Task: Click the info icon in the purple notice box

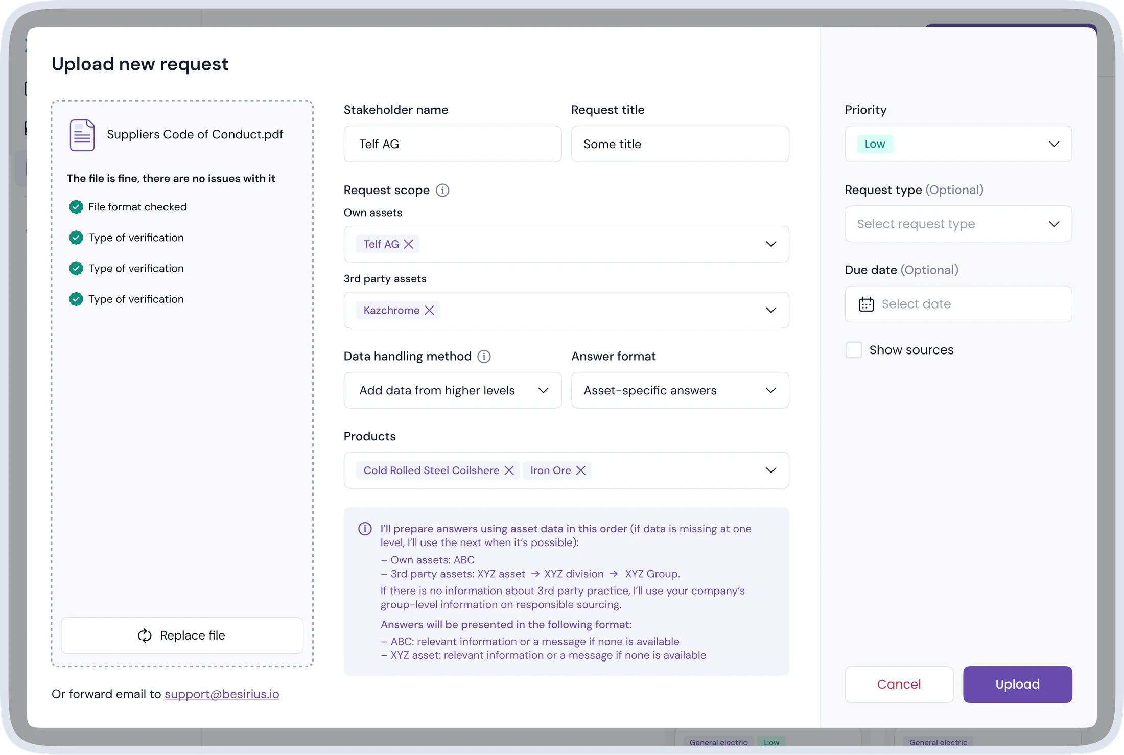Action: point(365,529)
